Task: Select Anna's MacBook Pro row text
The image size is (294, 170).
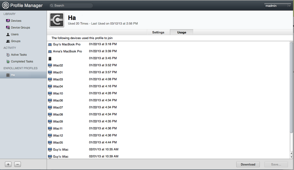Action: click(x=67, y=51)
